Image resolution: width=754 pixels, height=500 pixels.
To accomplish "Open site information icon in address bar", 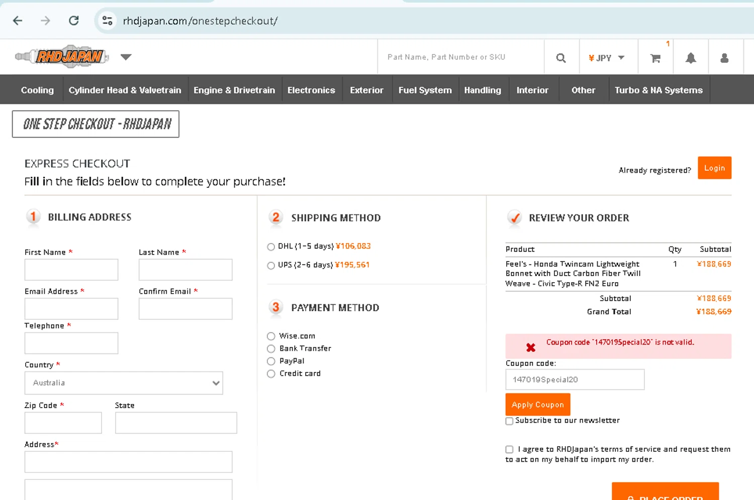I will click(x=107, y=21).
